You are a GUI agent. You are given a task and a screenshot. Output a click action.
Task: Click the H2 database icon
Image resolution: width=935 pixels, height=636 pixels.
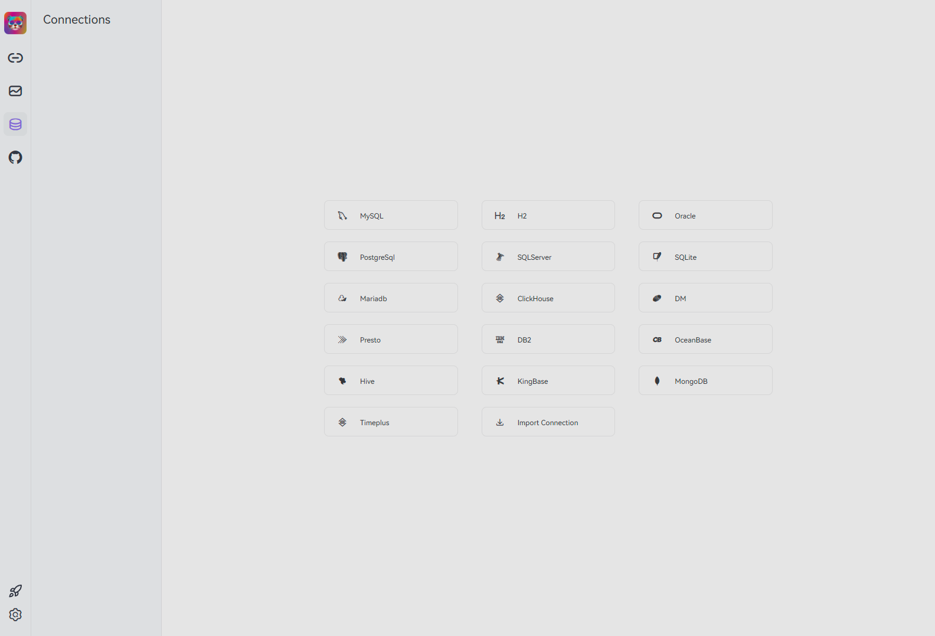point(500,216)
